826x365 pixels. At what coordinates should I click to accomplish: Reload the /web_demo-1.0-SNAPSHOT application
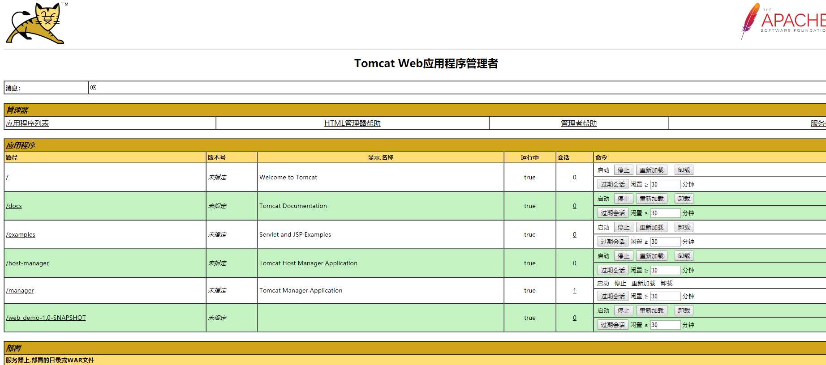coord(652,310)
